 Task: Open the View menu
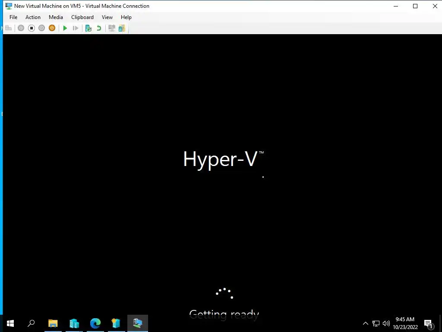click(x=107, y=17)
